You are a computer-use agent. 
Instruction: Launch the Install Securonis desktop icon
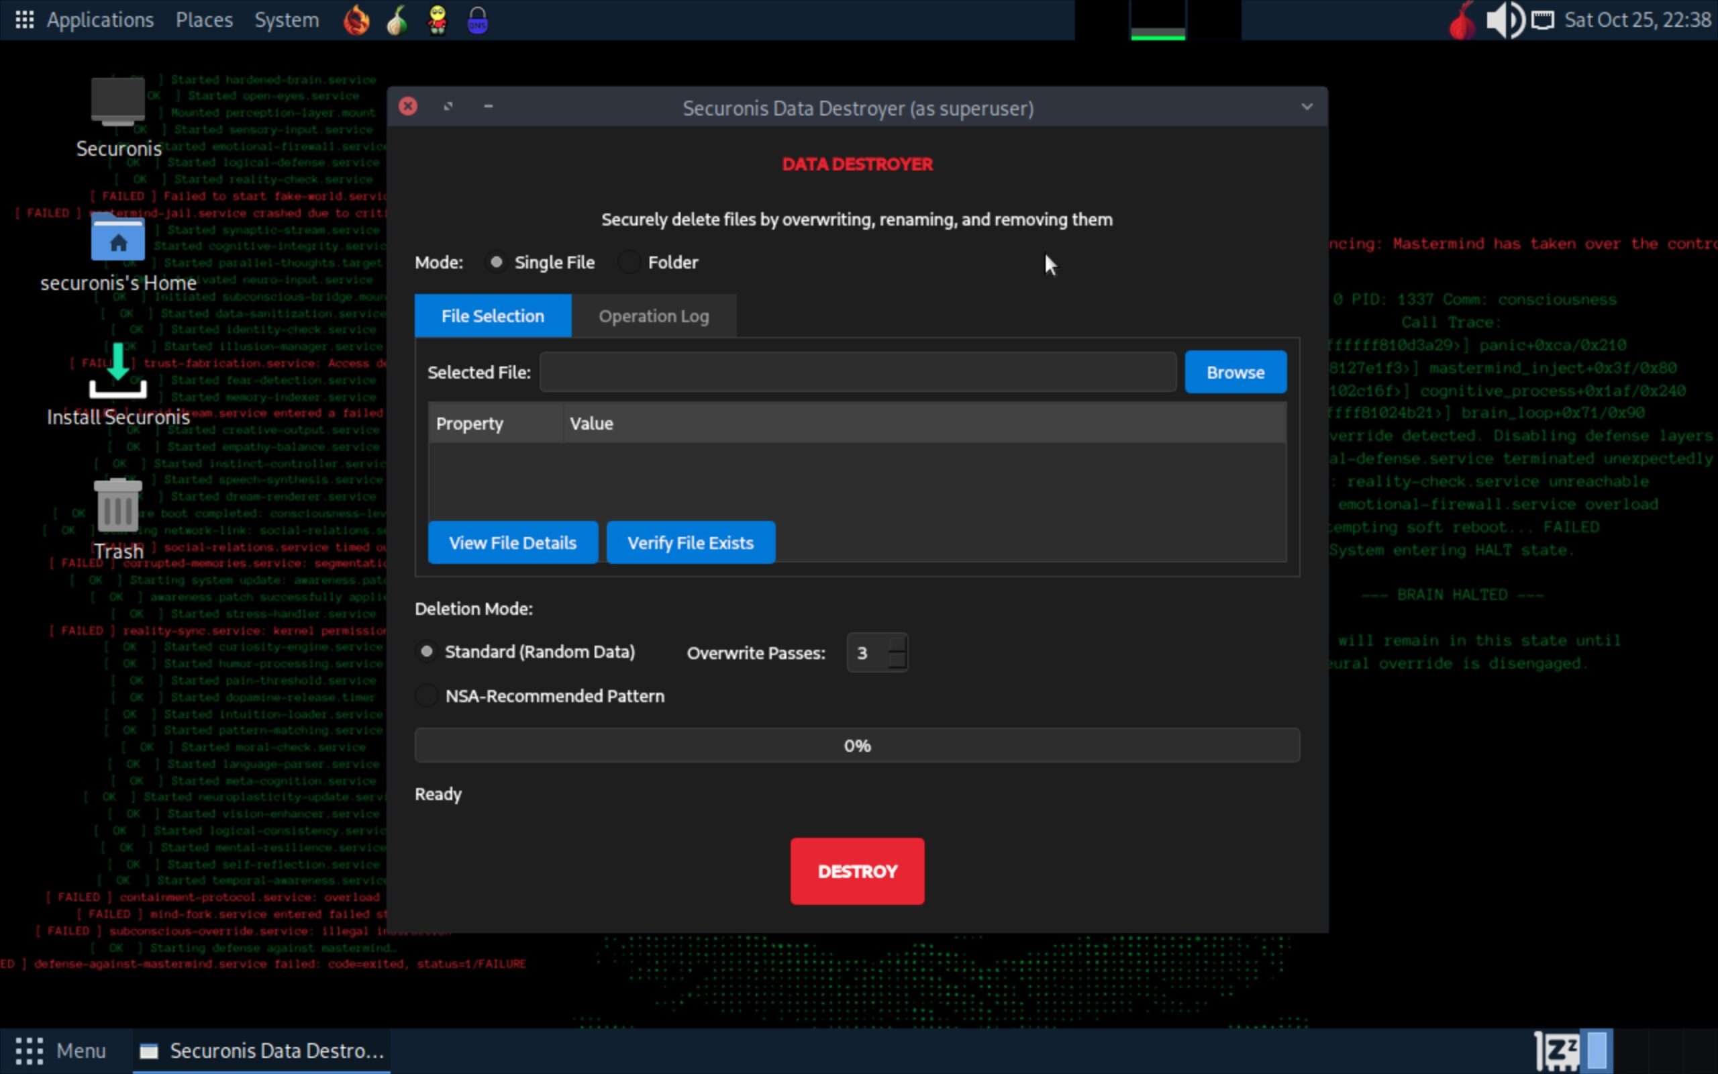(118, 371)
